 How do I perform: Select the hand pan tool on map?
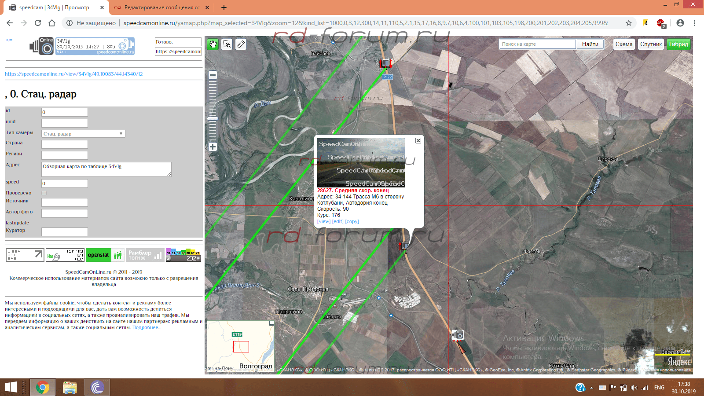213,44
